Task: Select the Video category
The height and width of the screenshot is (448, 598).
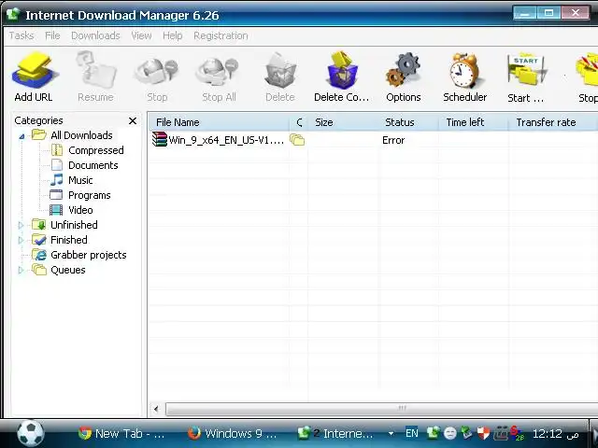Action: (80, 210)
